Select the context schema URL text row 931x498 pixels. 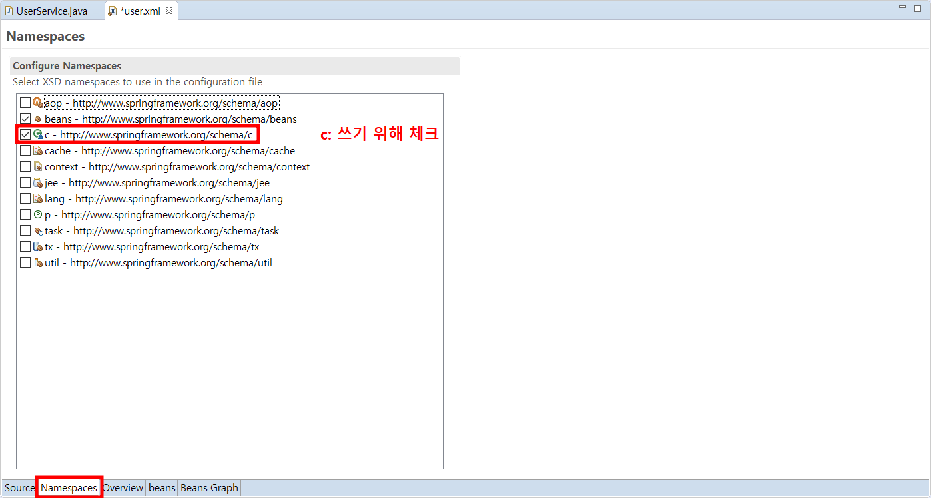click(x=177, y=167)
